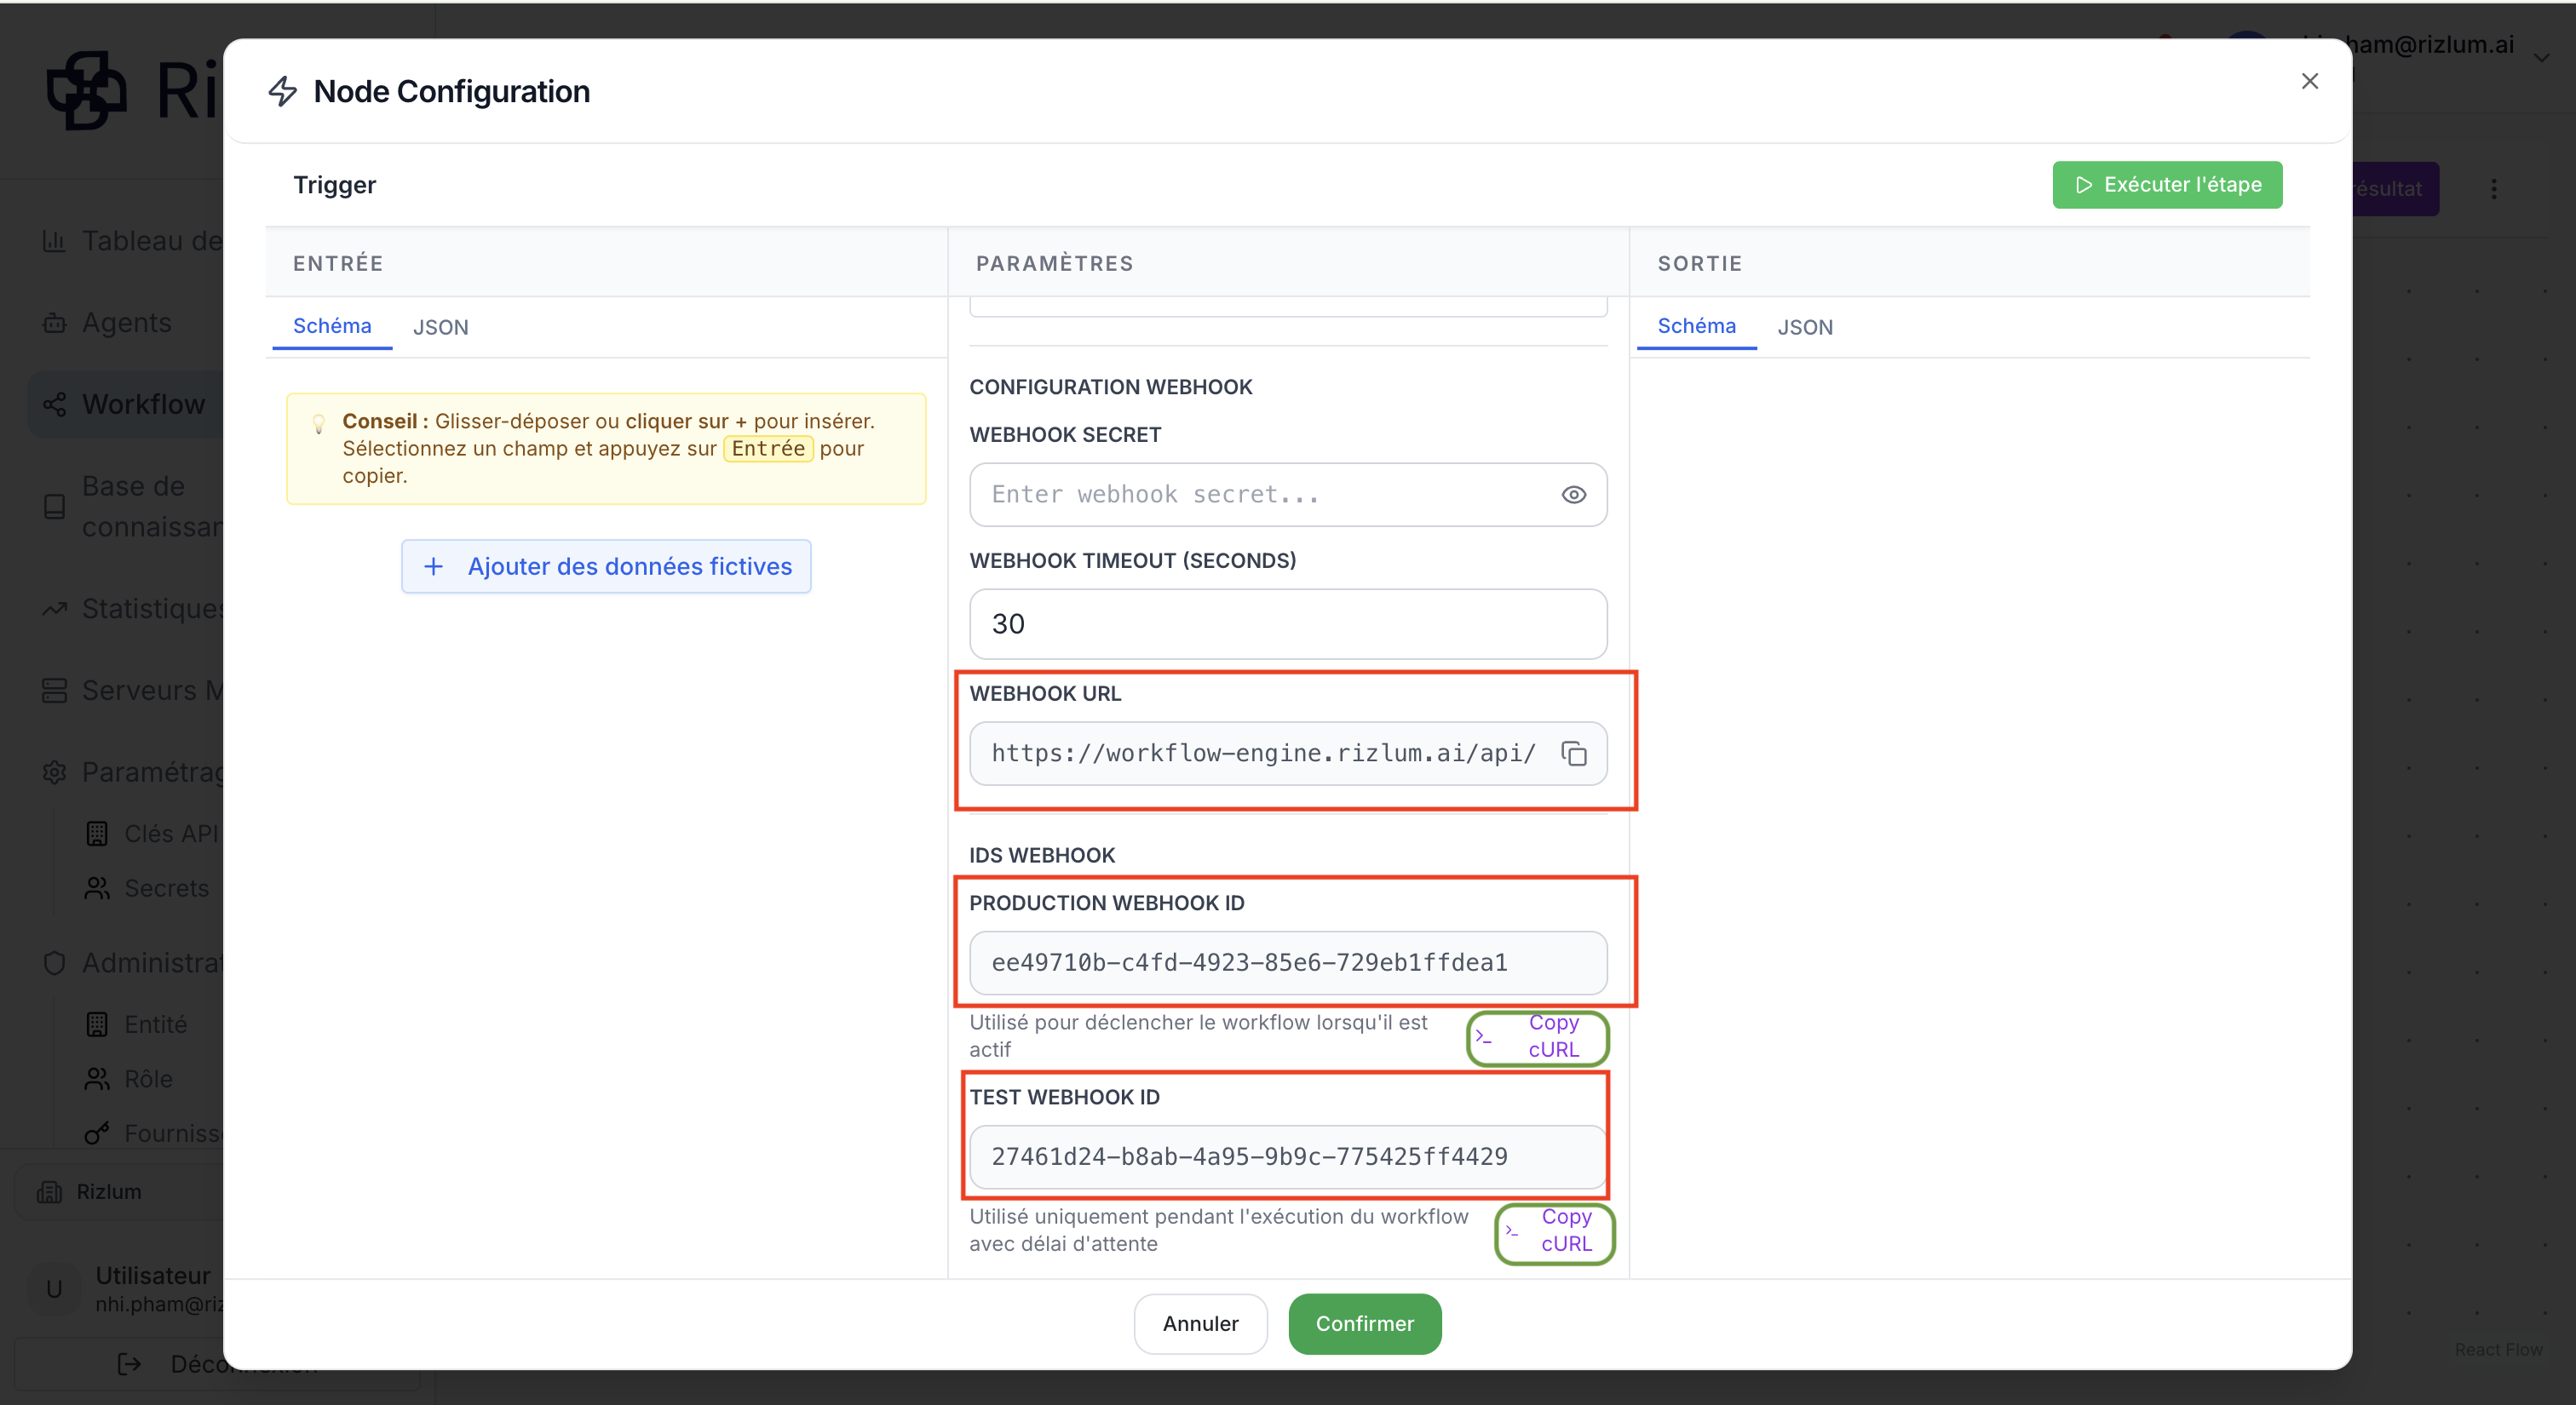The height and width of the screenshot is (1405, 2576).
Task: Click the Trigger node title text
Action: coord(334,185)
